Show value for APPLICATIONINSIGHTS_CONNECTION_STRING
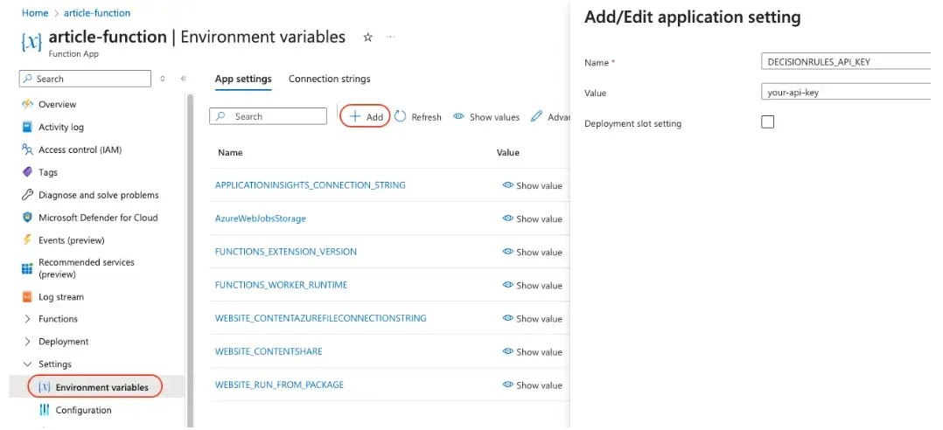The height and width of the screenshot is (430, 943). [532, 185]
